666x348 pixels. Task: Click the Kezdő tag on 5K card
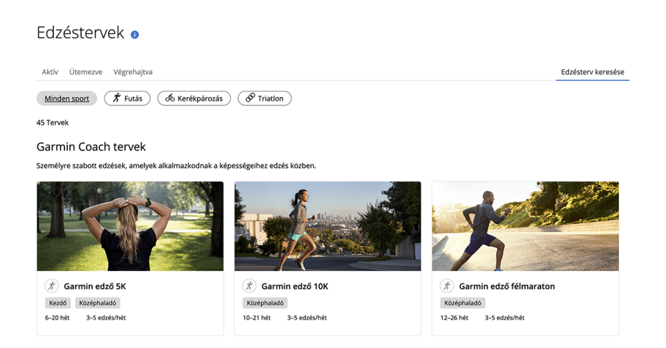pos(58,303)
